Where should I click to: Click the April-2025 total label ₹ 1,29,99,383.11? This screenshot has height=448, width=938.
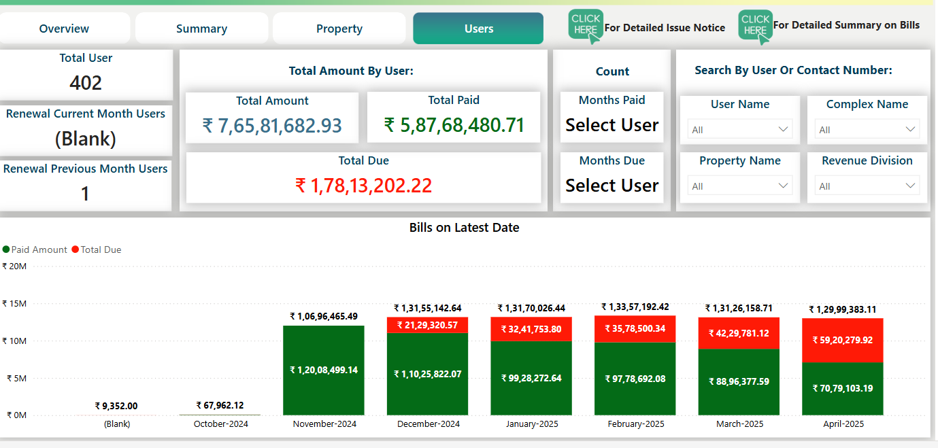(x=842, y=309)
